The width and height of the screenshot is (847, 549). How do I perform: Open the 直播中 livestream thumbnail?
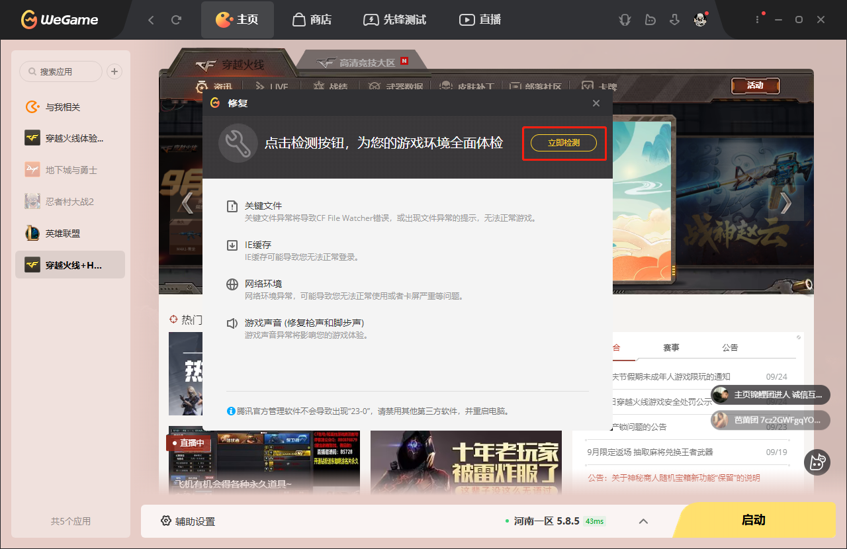click(265, 462)
